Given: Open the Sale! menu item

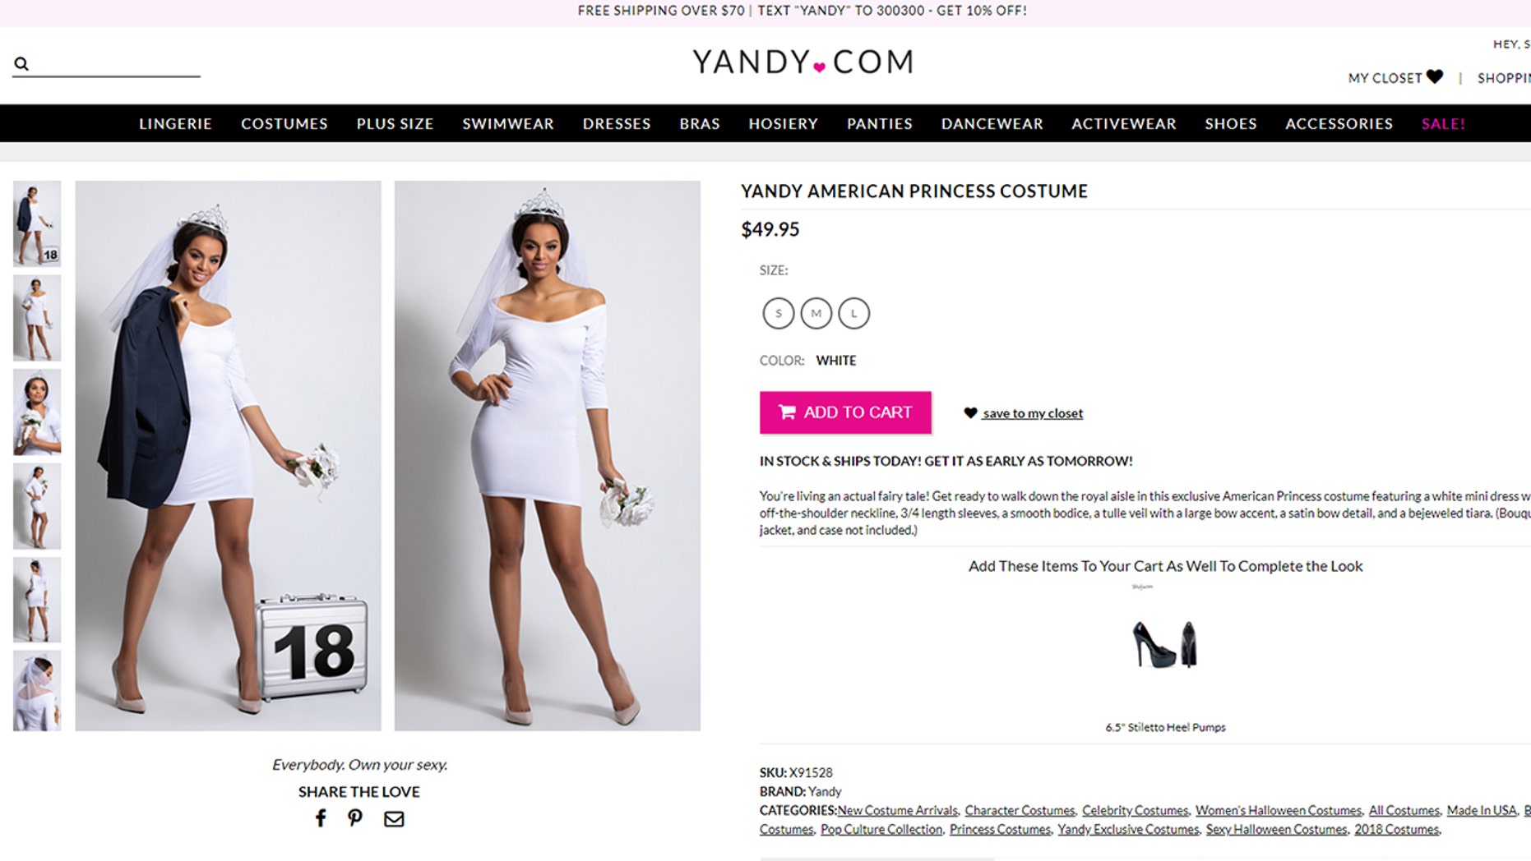Looking at the screenshot, I should point(1443,123).
